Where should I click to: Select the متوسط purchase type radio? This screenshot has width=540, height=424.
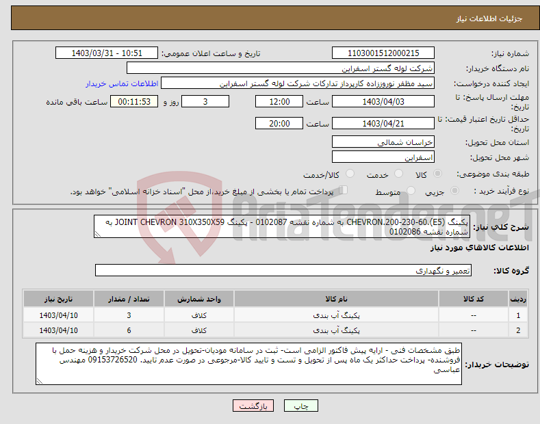click(411, 190)
